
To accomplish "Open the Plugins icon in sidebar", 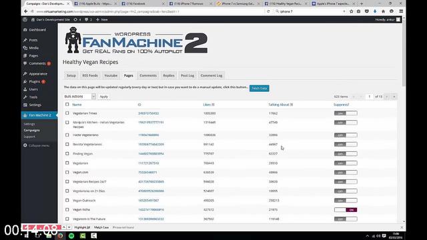I will 25,81.
